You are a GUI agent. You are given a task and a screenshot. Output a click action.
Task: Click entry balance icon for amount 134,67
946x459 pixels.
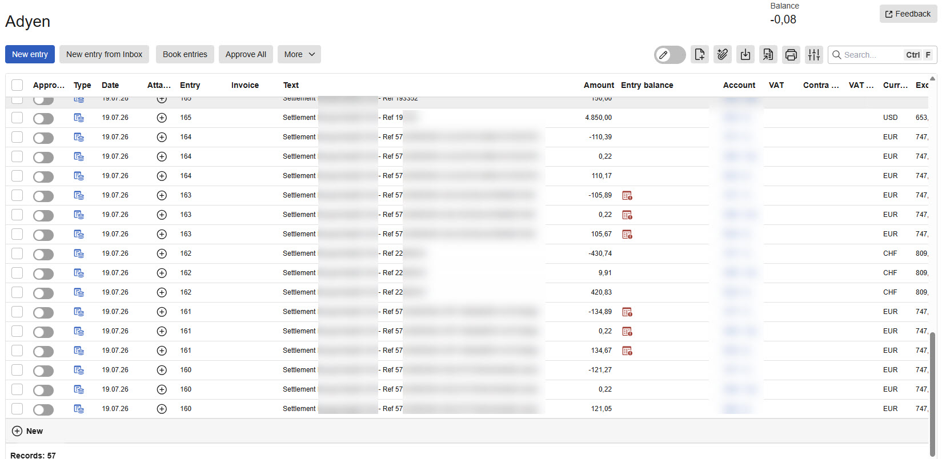pos(627,351)
